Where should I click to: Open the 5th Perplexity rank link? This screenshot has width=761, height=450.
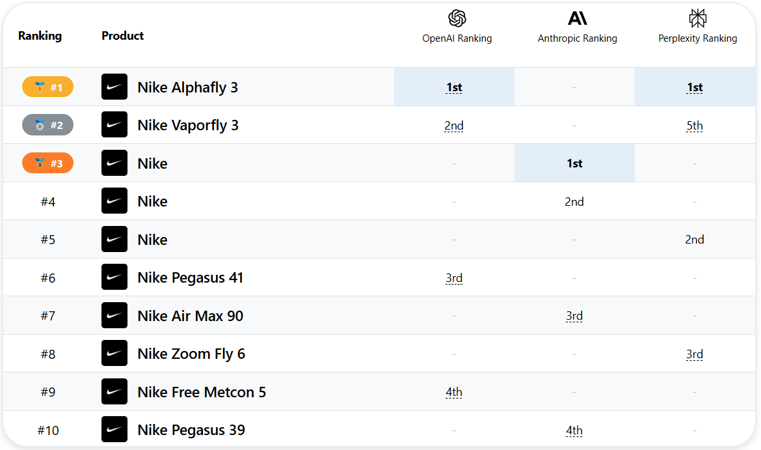[695, 126]
